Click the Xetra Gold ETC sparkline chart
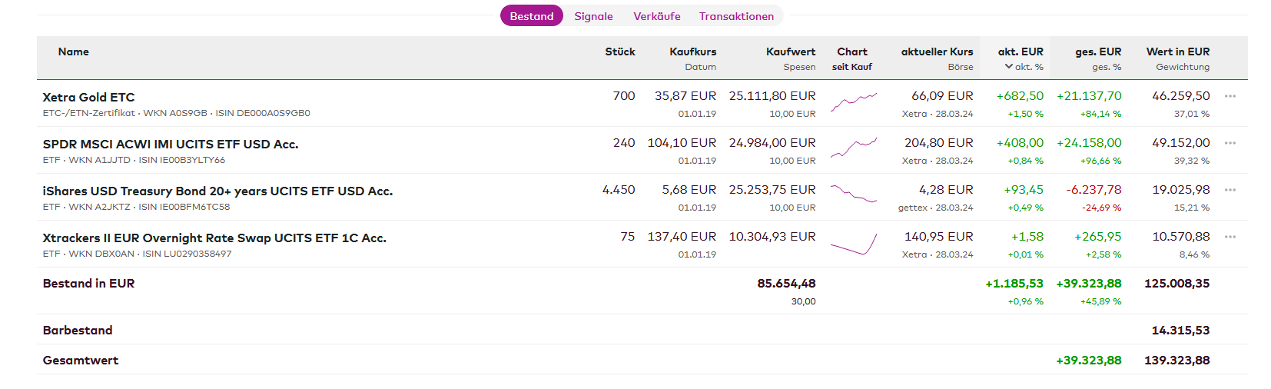Screen dimensions: 1271x389 click(x=853, y=101)
